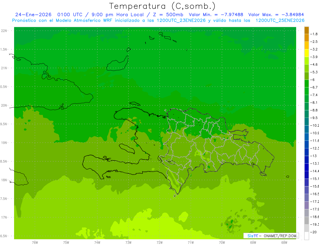Click the "Temperatura (C,somb.)" title

162,6
